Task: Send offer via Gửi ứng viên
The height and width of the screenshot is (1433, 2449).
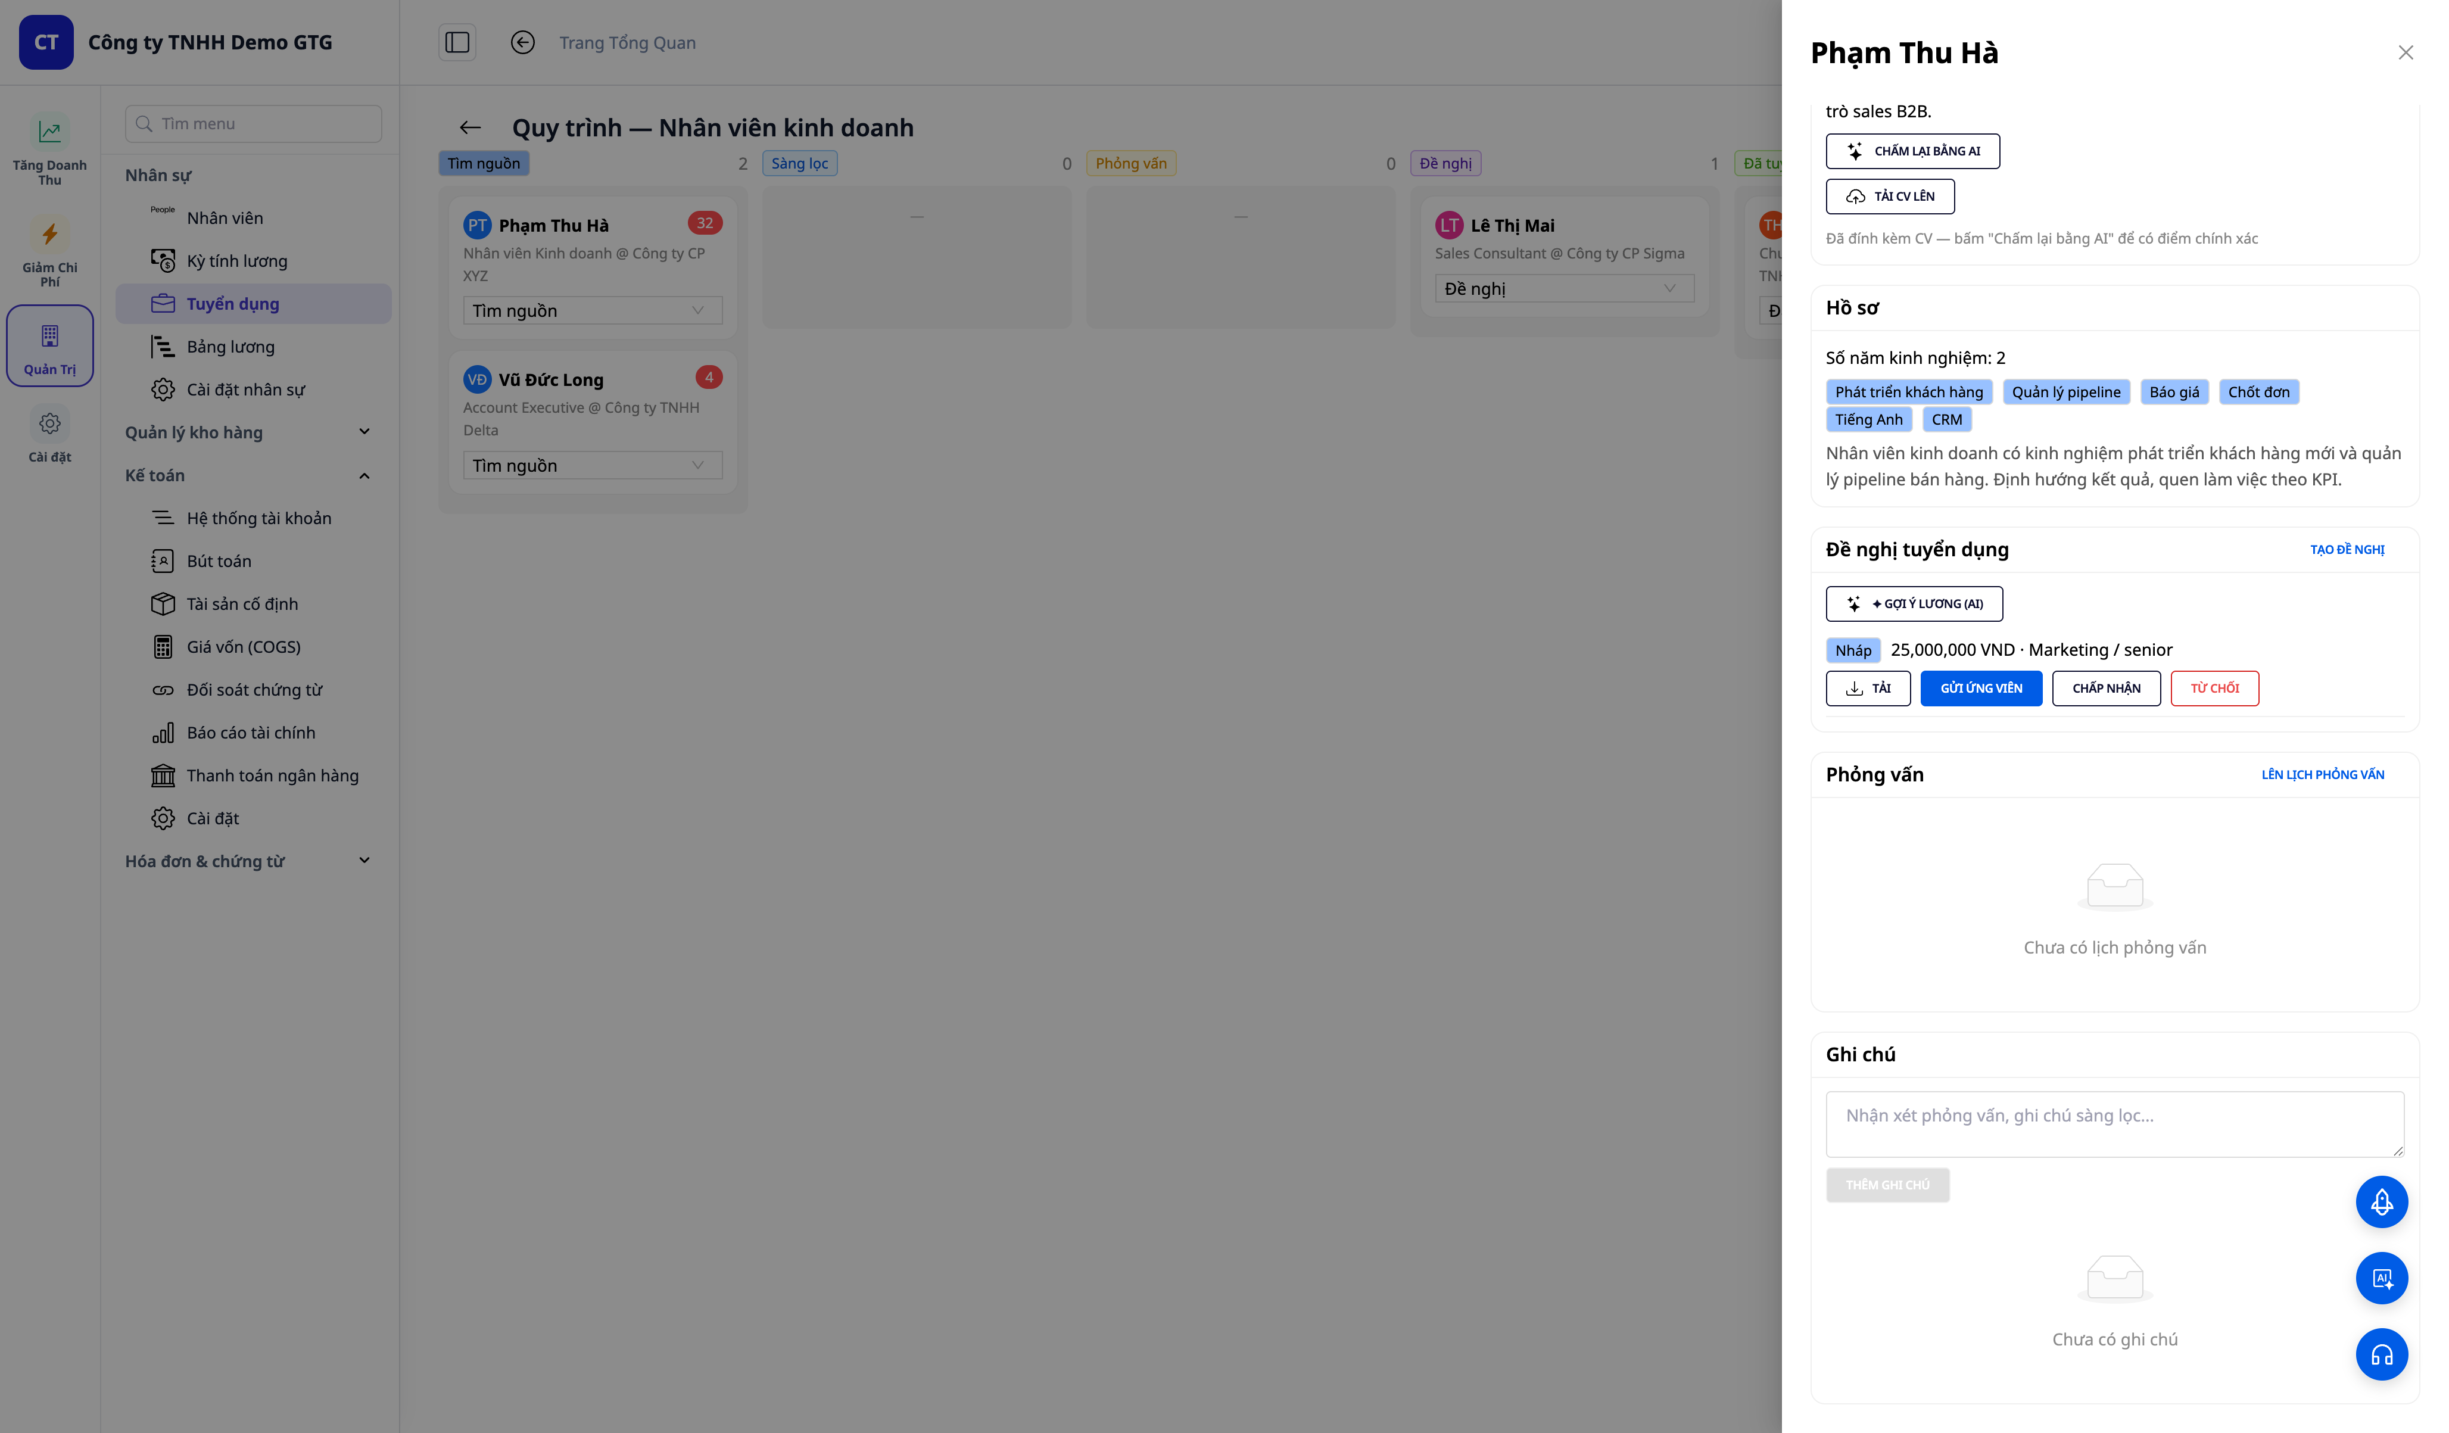Action: point(1981,689)
